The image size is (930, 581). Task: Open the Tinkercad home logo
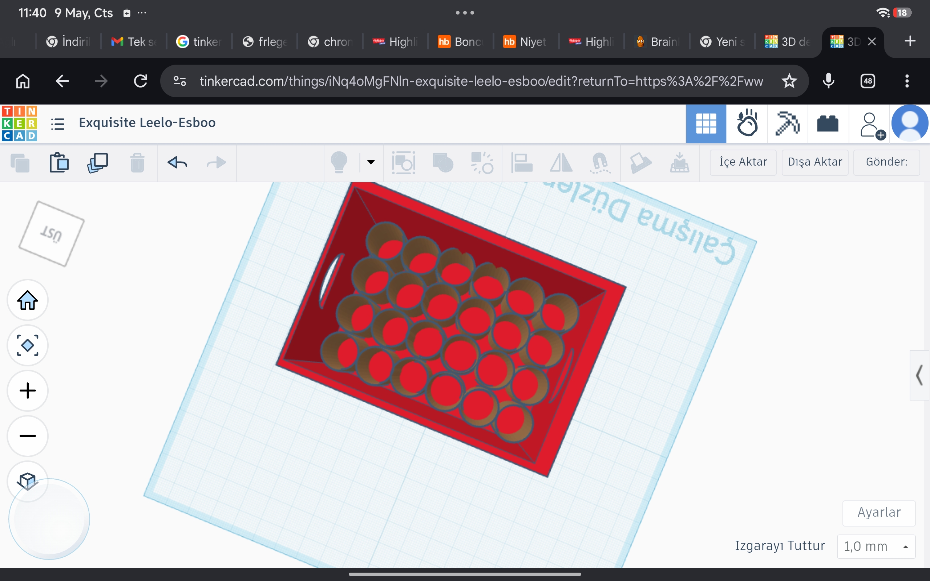19,123
